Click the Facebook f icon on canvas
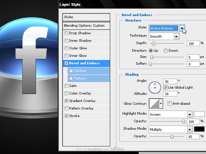The height and width of the screenshot is (154, 206). point(31,60)
